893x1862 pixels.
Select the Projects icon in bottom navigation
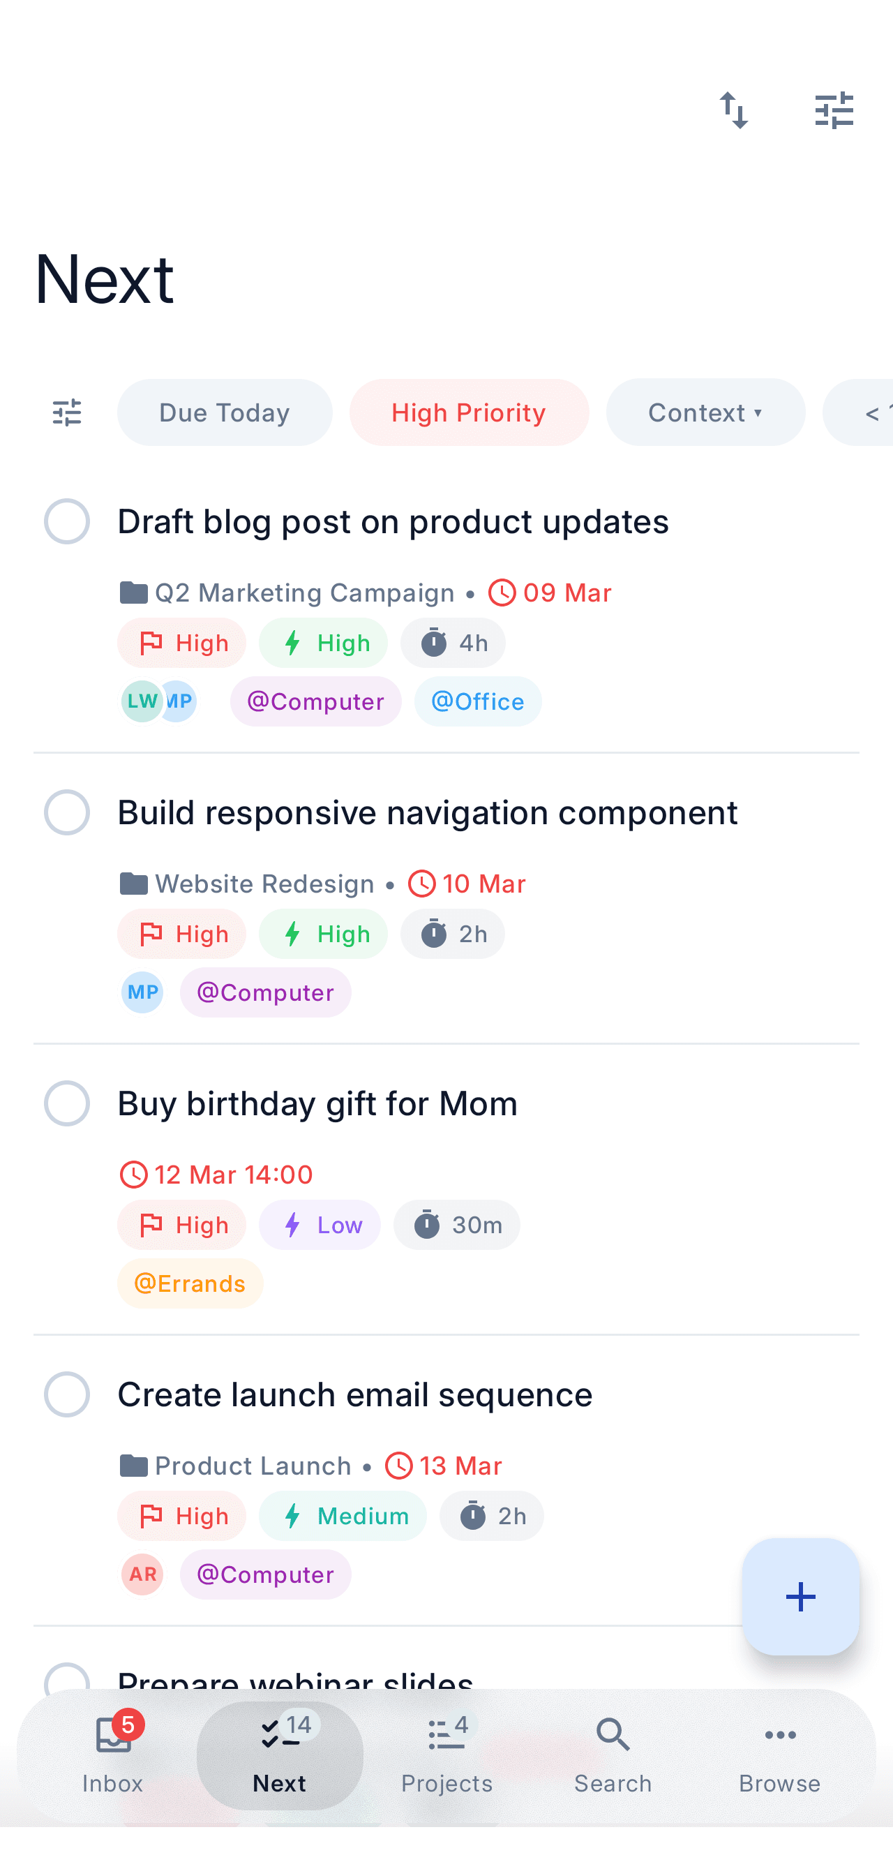pos(446,1735)
